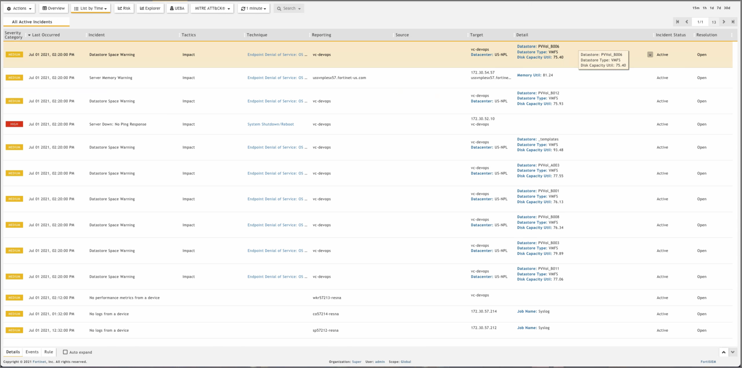This screenshot has height=368, width=742.
Task: Jump to the first page of incidents
Action: (677, 22)
